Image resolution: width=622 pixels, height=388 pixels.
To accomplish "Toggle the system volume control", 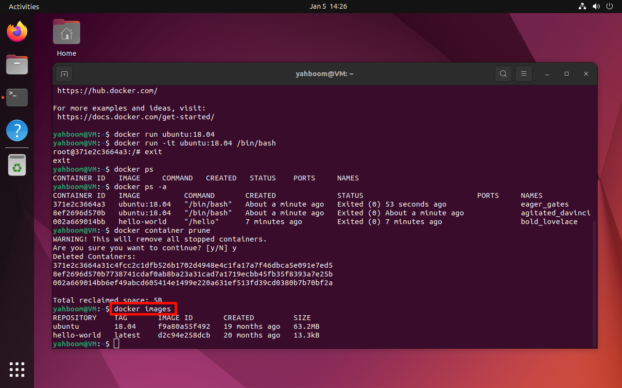I will pos(596,6).
